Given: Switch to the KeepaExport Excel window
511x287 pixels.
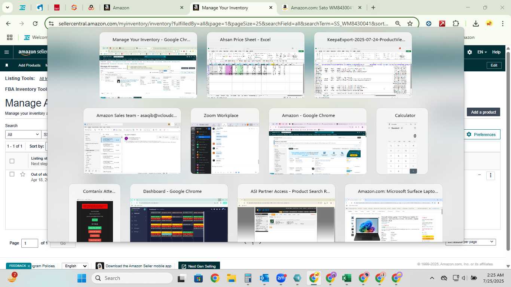Looking at the screenshot, I should (x=363, y=65).
